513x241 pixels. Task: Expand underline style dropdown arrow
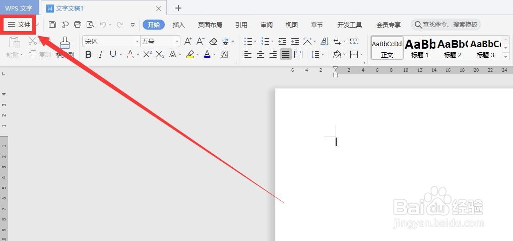click(121, 55)
